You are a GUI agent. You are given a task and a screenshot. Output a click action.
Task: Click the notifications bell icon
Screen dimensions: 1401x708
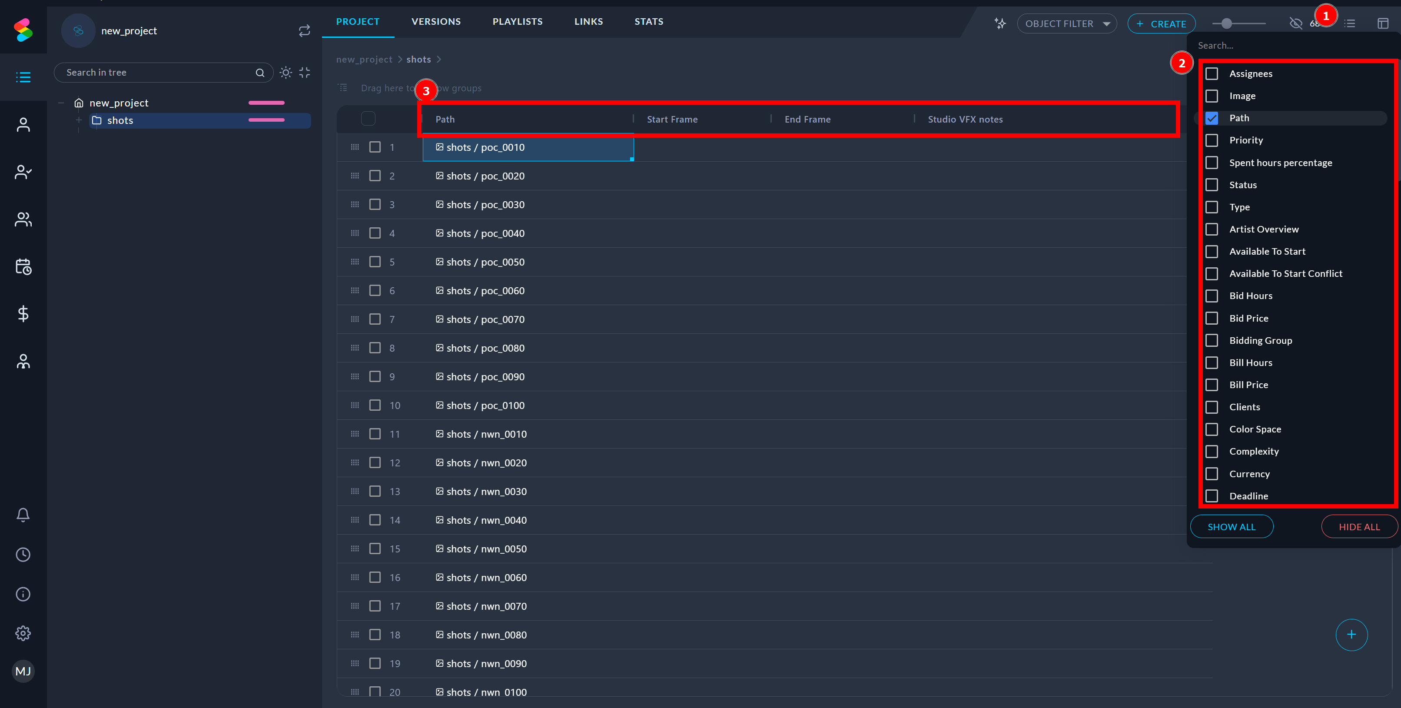23,515
